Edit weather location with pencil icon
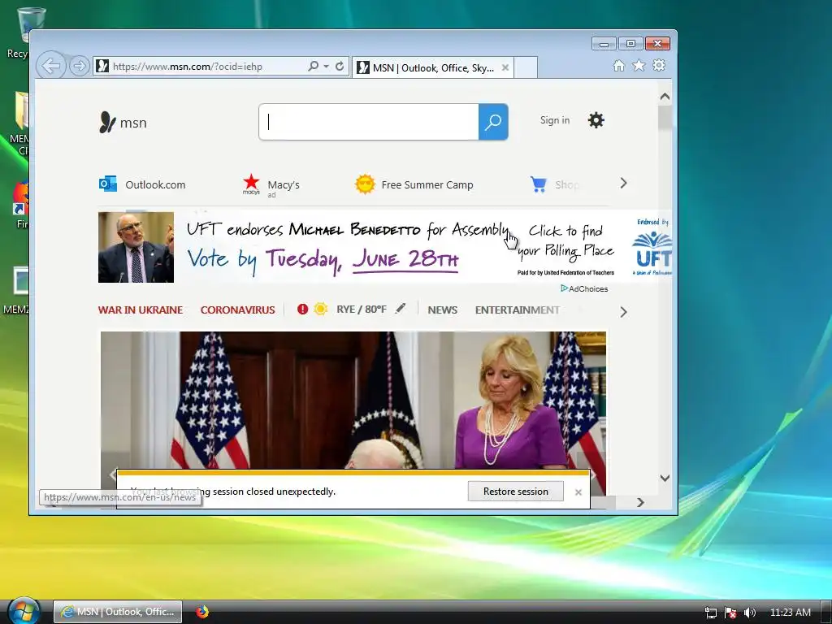This screenshot has height=624, width=832. tap(401, 308)
